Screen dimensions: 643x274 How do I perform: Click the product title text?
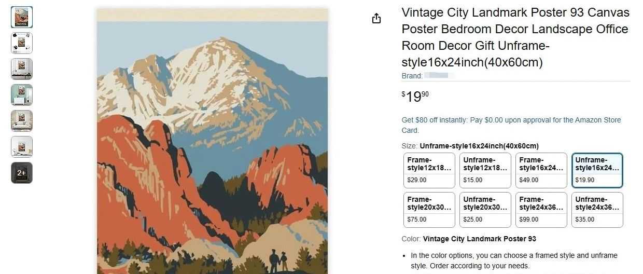click(x=515, y=37)
